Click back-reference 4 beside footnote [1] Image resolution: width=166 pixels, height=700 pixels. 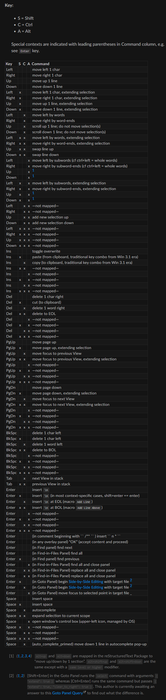click(x=29, y=656)
